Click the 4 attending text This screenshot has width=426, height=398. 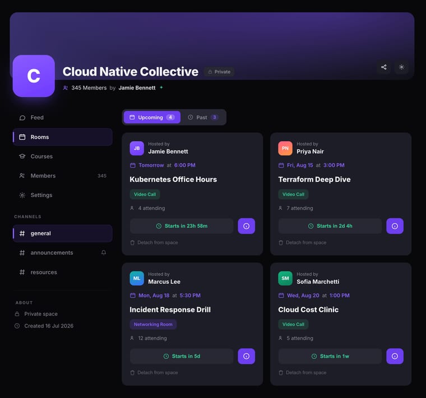pyautogui.click(x=151, y=208)
